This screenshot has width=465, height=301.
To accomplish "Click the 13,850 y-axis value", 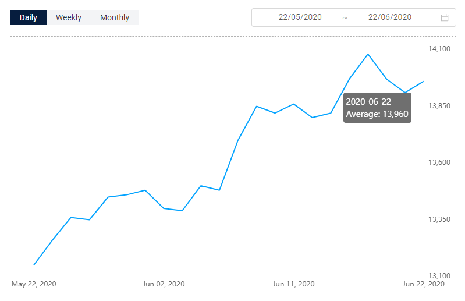I will [439, 105].
